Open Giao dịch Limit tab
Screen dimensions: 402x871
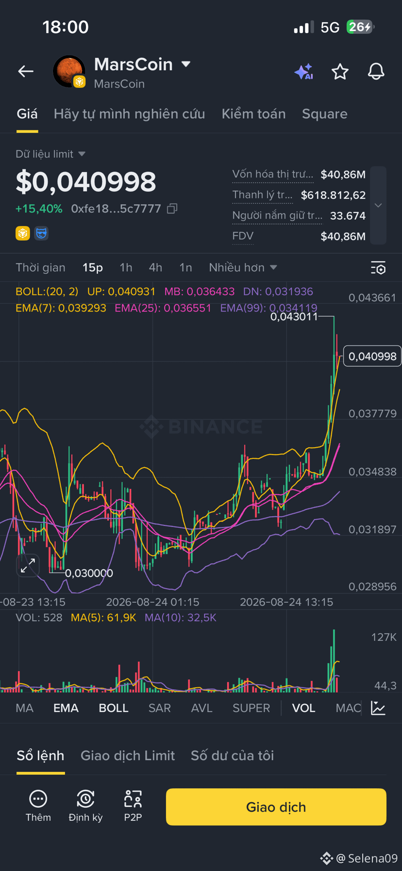(x=128, y=755)
